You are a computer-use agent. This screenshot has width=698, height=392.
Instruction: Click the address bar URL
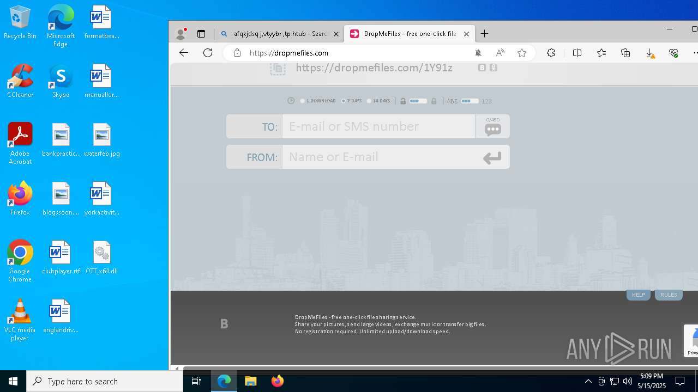pyautogui.click(x=289, y=53)
